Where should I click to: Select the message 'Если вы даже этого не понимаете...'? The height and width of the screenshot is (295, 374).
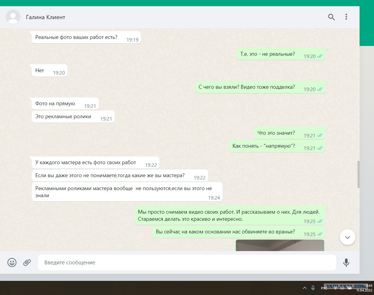120,175
